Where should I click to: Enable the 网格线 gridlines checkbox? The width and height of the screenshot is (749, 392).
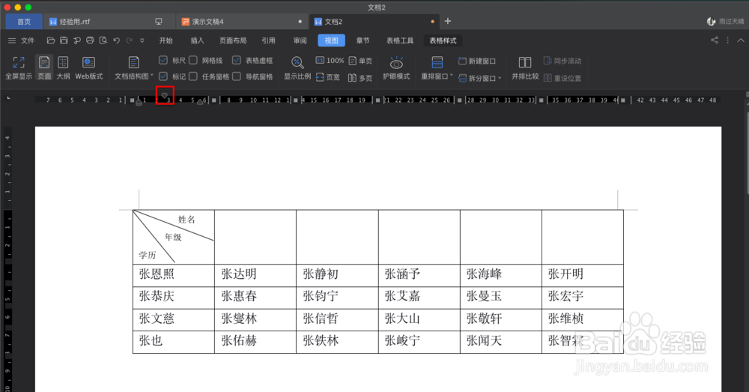tap(193, 60)
